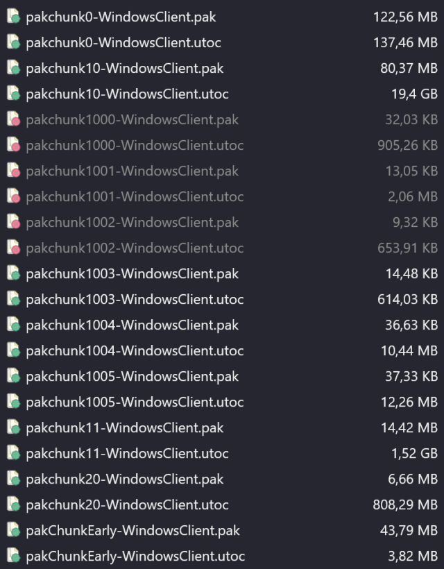Click the pakchunk20-WindowsClient.pak file icon
Viewport: 444px width, 569px height.
click(x=14, y=479)
